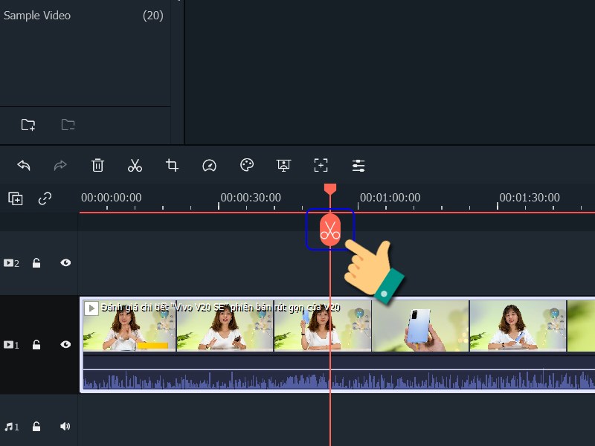Click the monitor preview toolbar icon
This screenshot has height=446, width=595.
click(283, 165)
